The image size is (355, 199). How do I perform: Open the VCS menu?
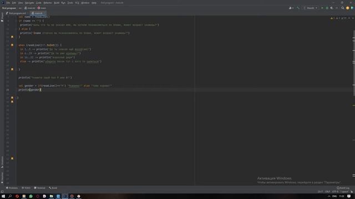click(77, 3)
